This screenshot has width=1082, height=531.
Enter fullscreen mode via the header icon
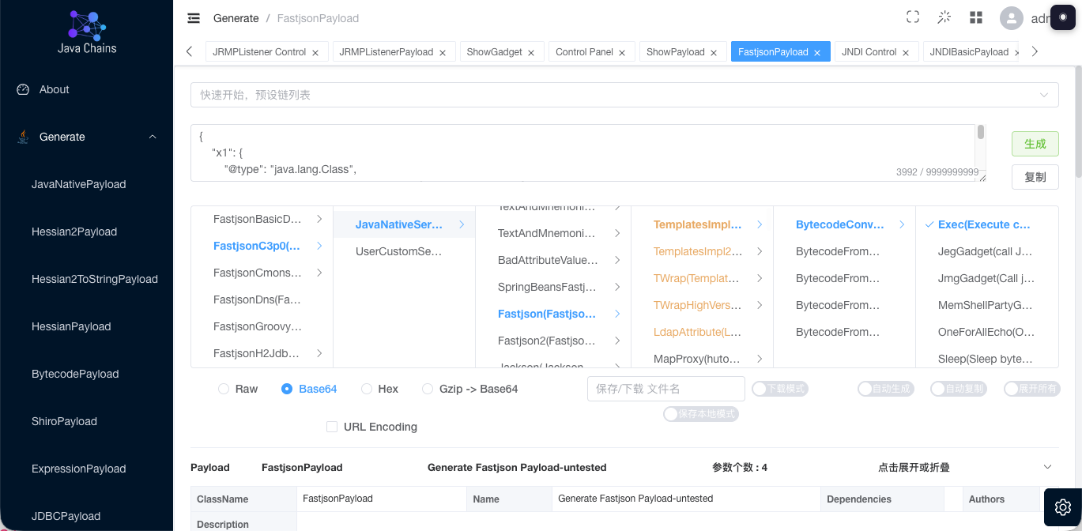coord(913,17)
